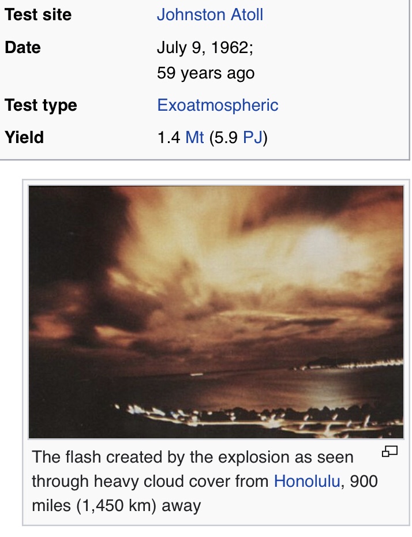Click the "Yield" row label
The width and height of the screenshot is (412, 537).
[x=24, y=137]
